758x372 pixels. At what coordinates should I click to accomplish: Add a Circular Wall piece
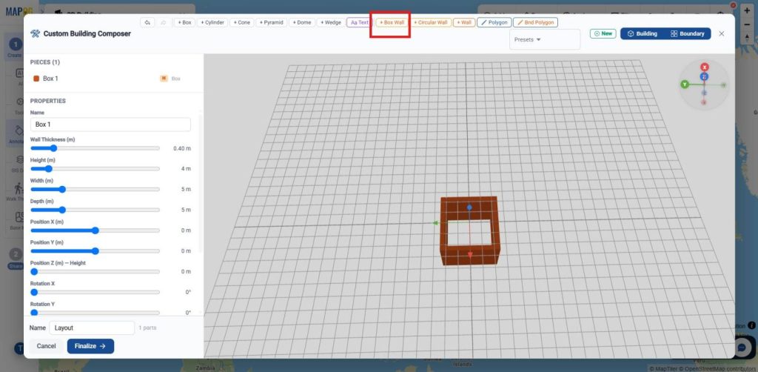point(431,22)
